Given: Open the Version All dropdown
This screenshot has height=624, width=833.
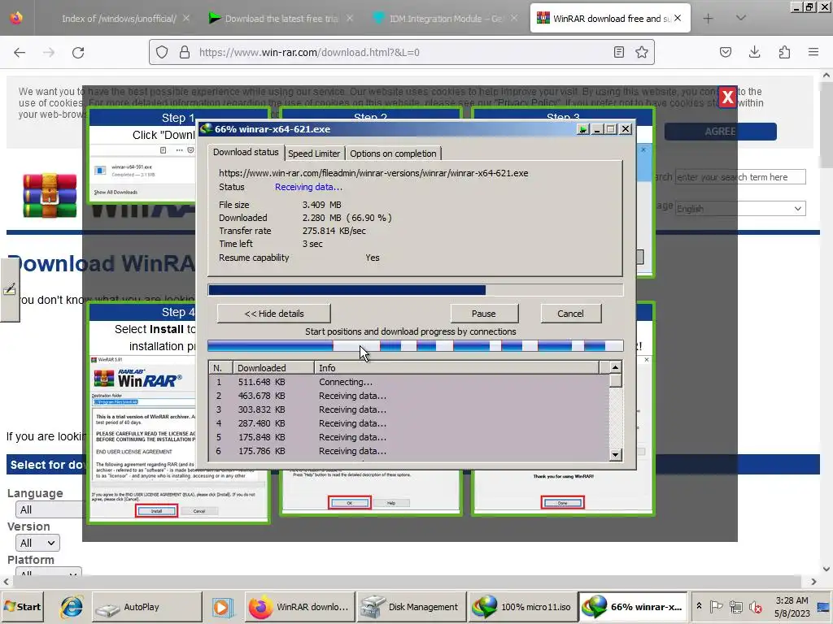Looking at the screenshot, I should pyautogui.click(x=37, y=543).
